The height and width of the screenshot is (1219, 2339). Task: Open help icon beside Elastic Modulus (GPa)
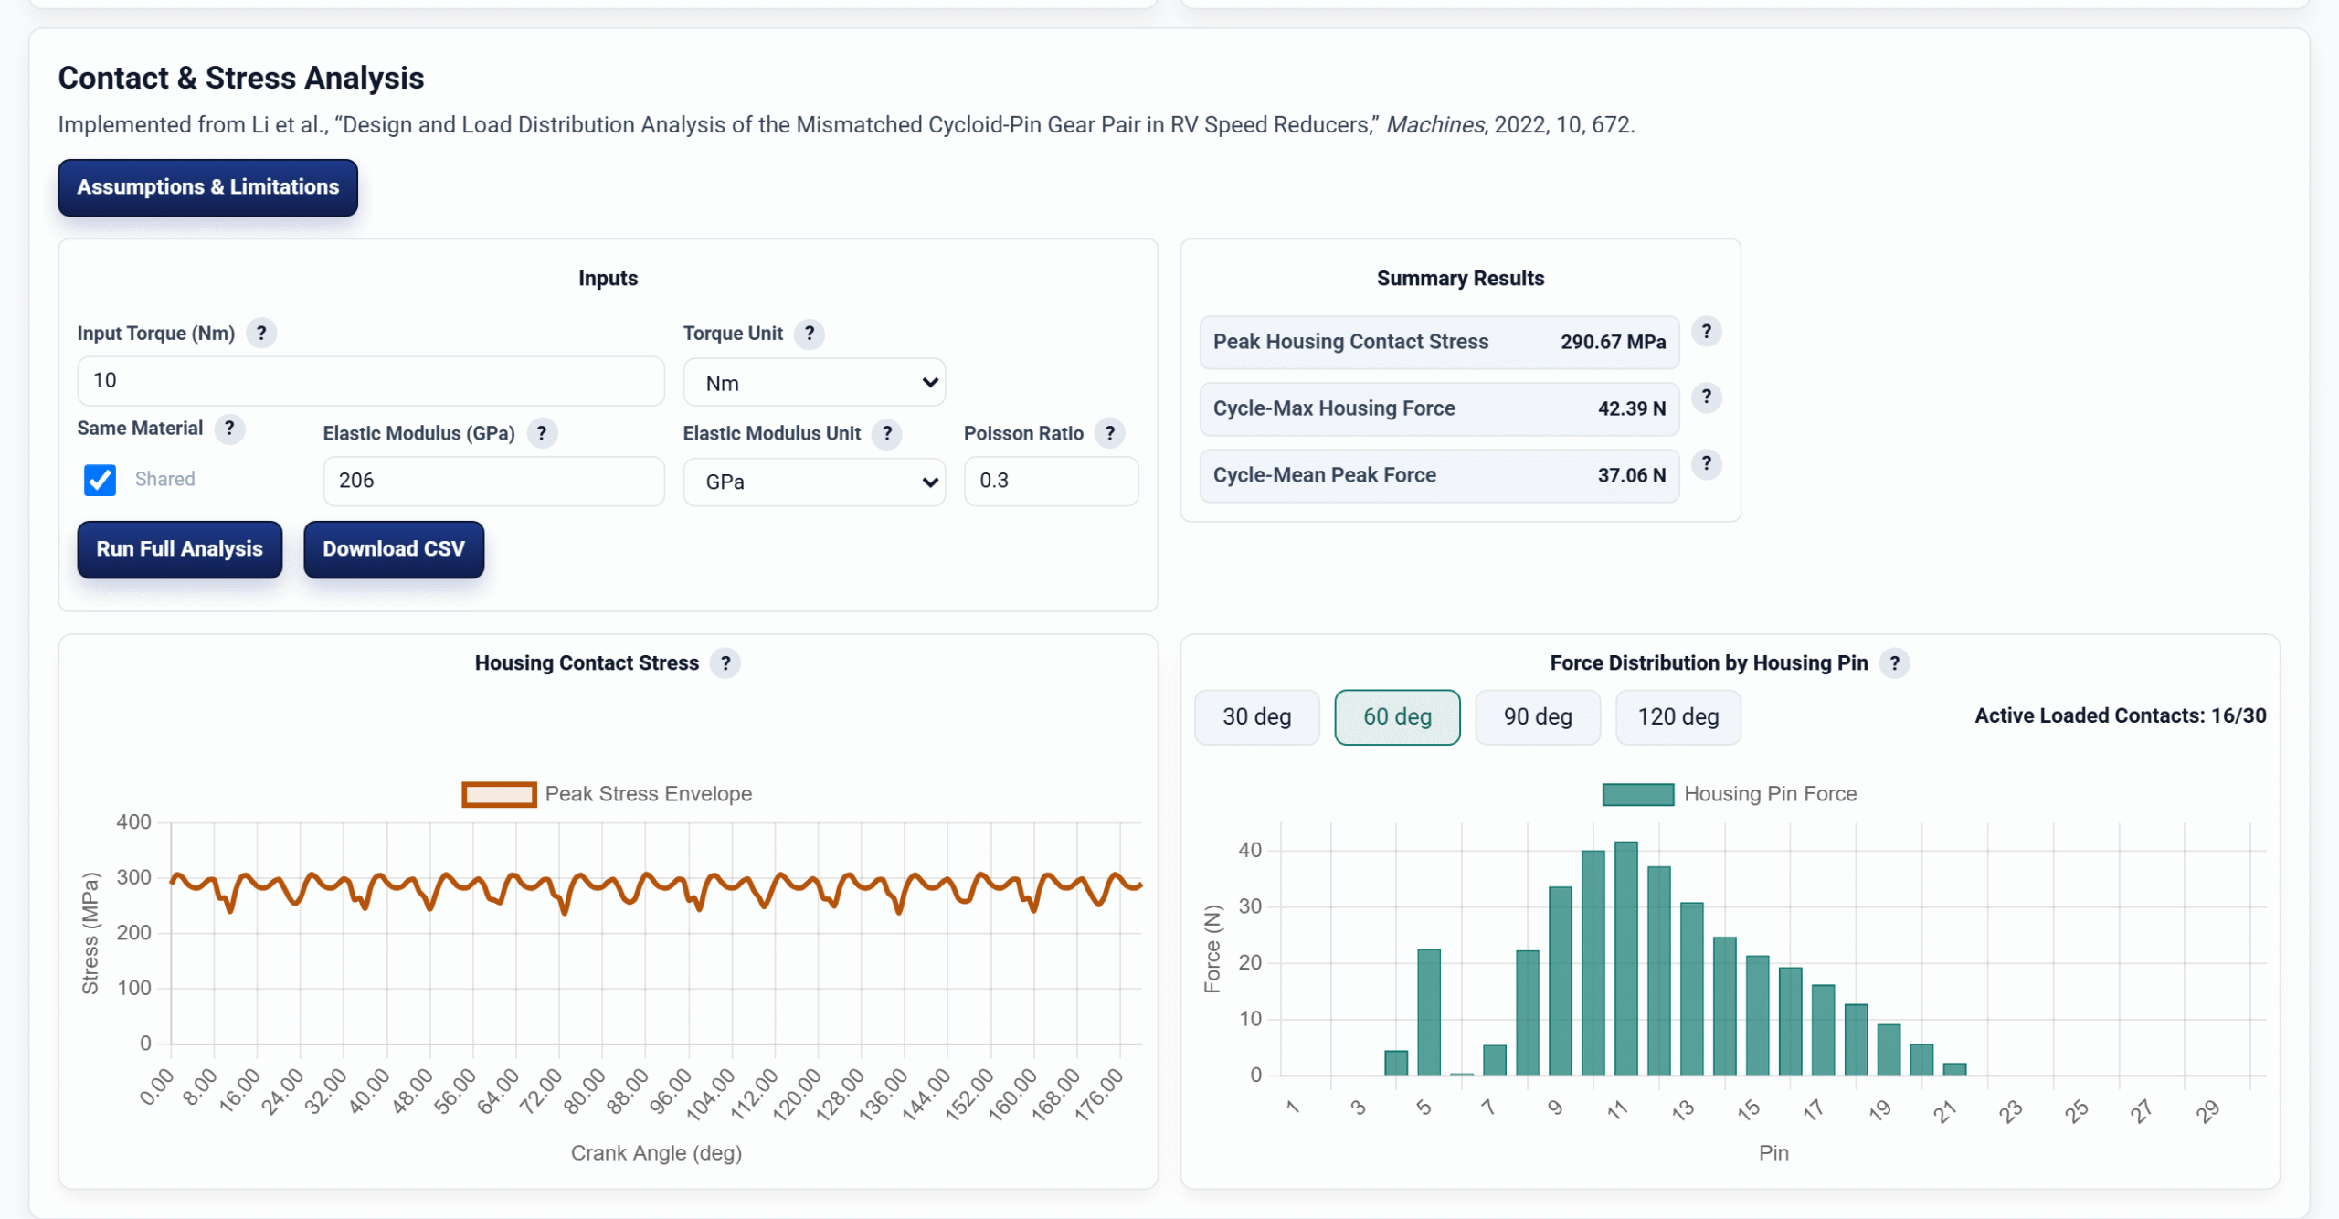pos(542,433)
